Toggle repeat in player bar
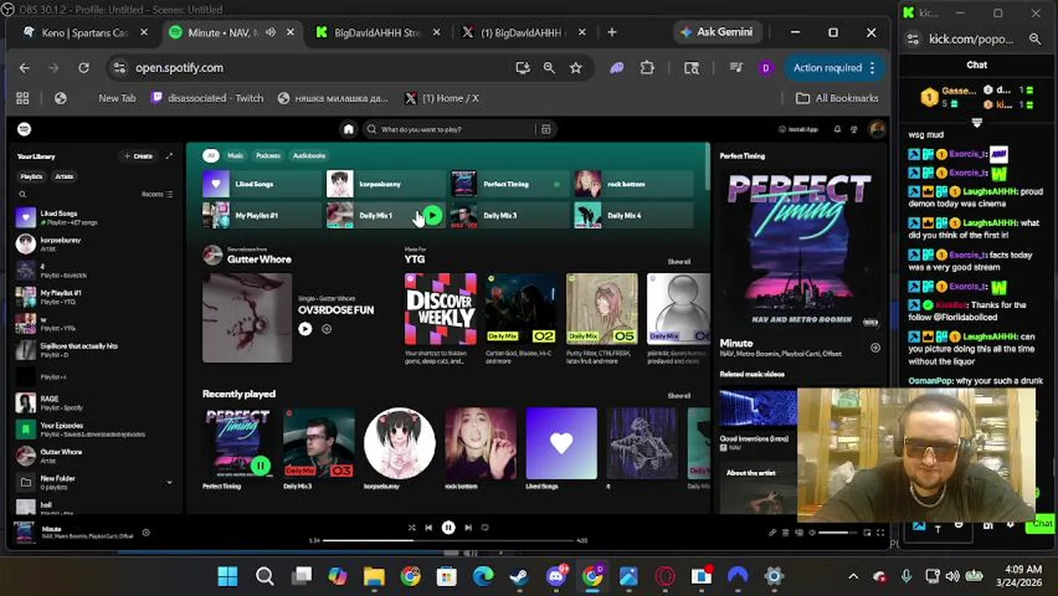Screen dimensions: 1058x596 coord(485,527)
